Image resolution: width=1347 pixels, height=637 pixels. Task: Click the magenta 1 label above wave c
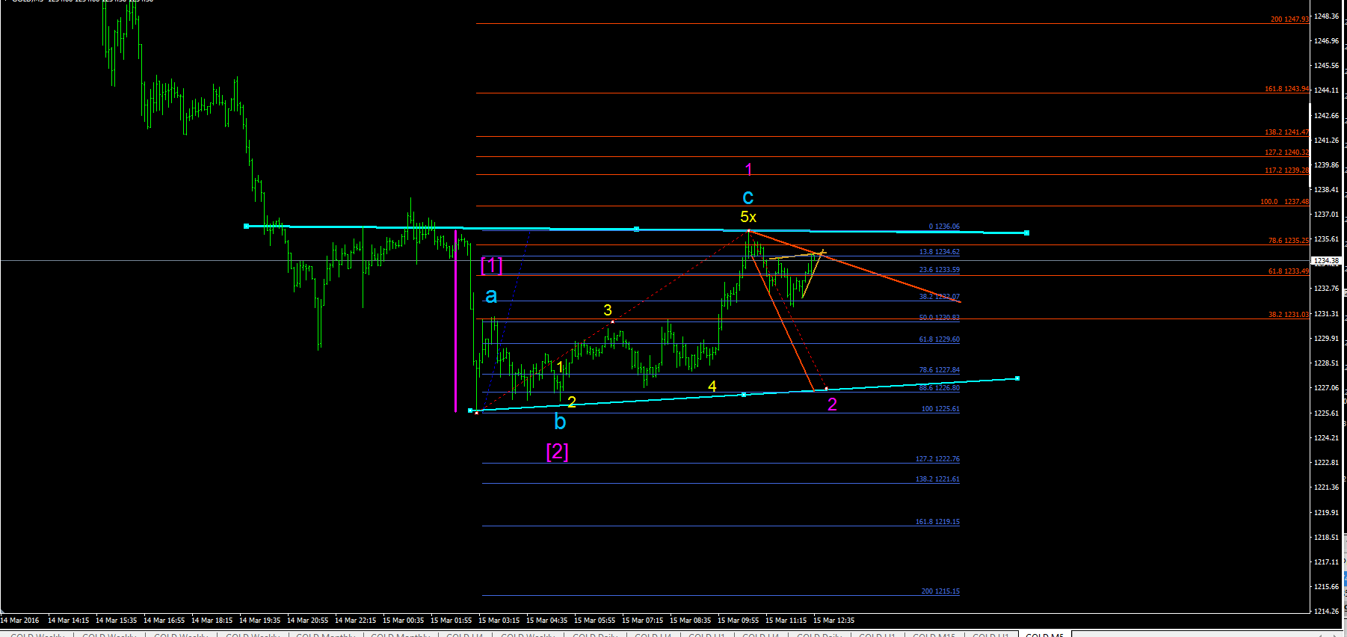point(749,170)
